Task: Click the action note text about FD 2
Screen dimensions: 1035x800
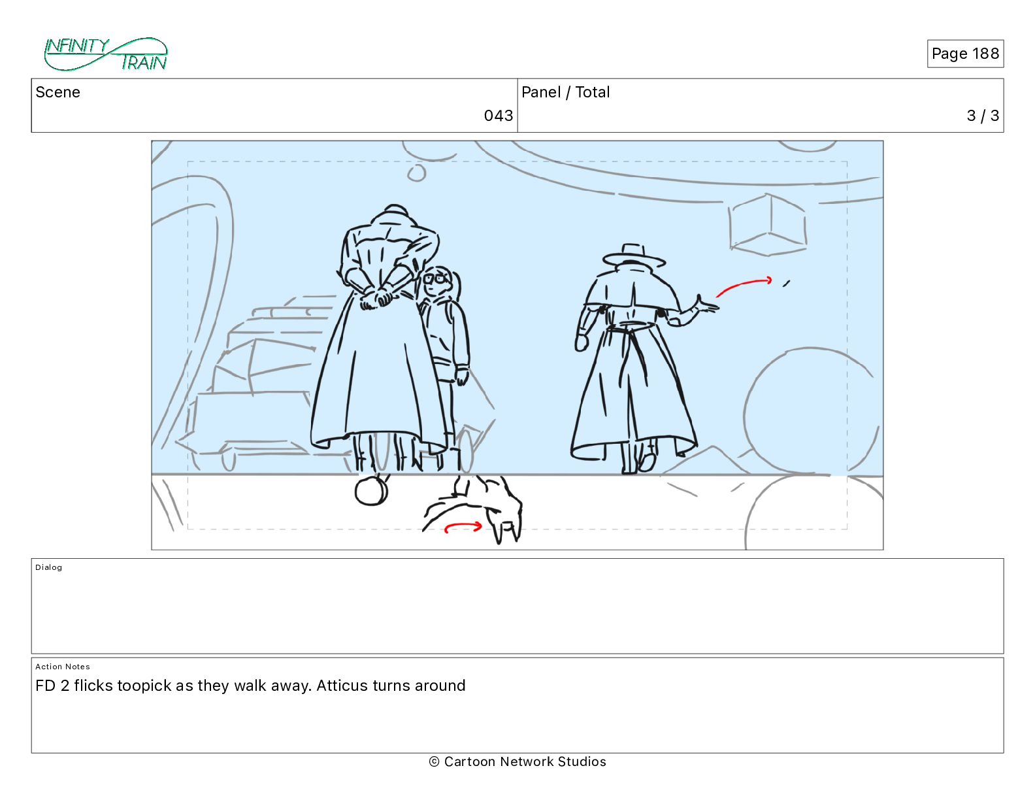Action: coord(250,686)
